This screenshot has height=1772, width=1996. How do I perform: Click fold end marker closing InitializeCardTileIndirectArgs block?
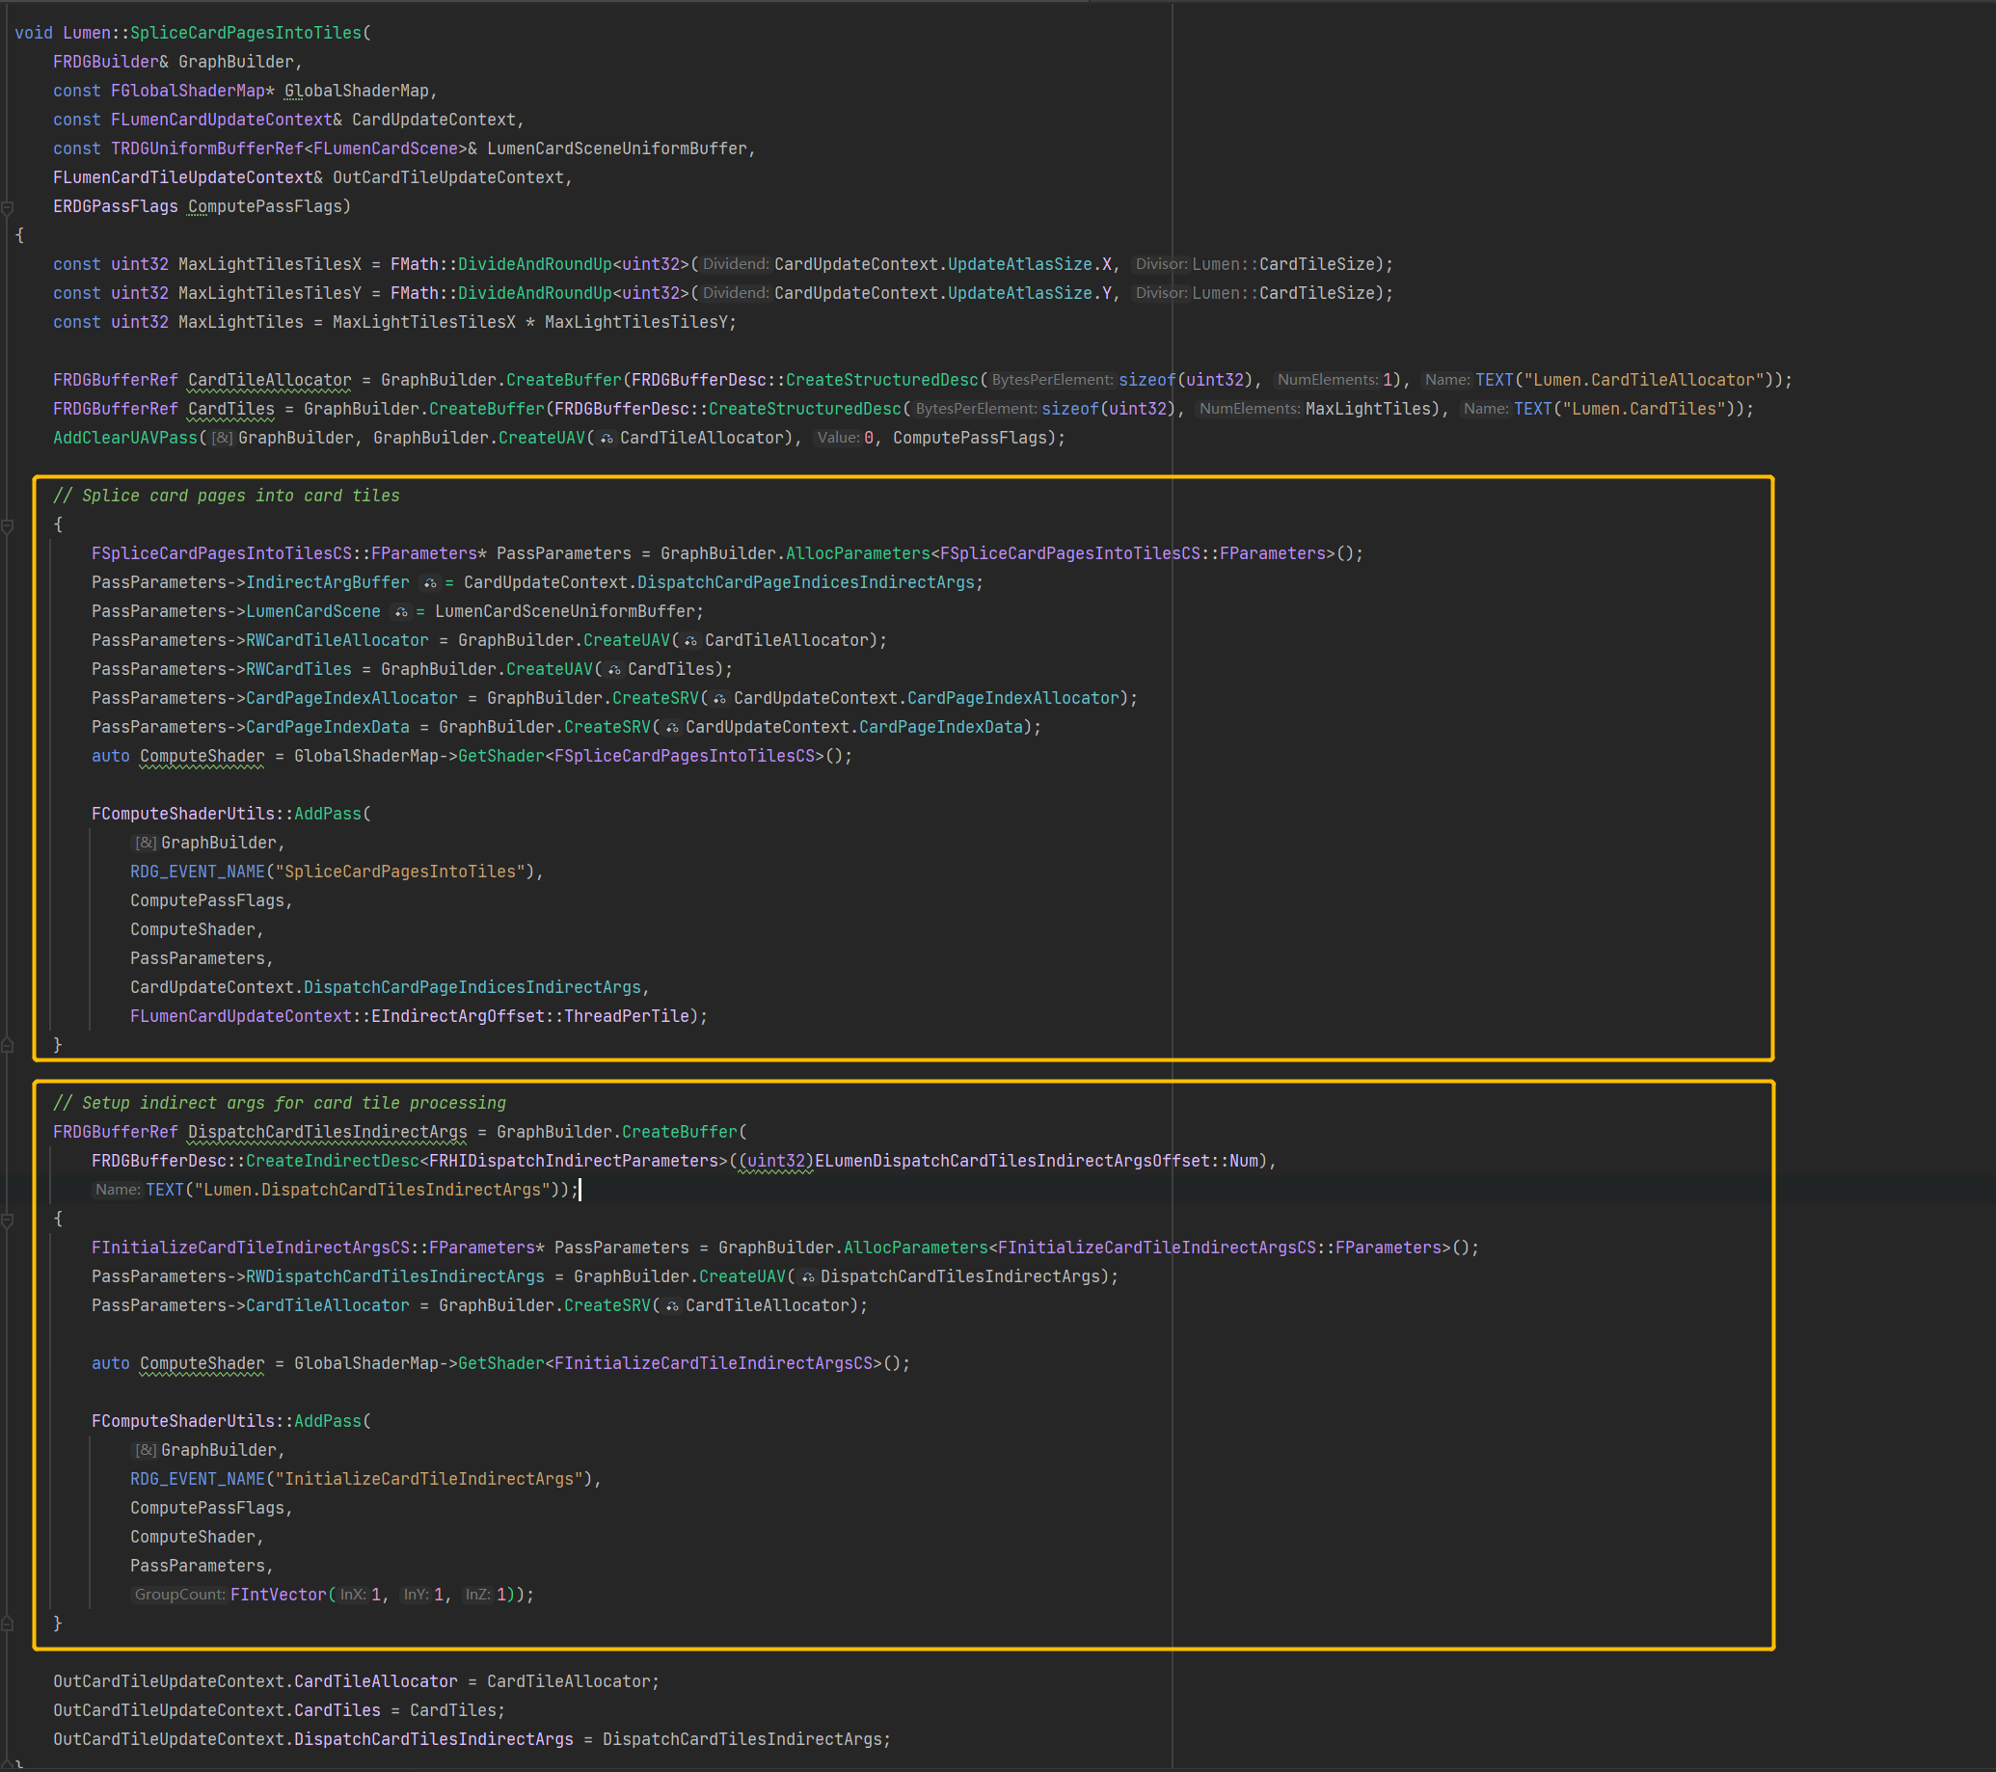8,1624
